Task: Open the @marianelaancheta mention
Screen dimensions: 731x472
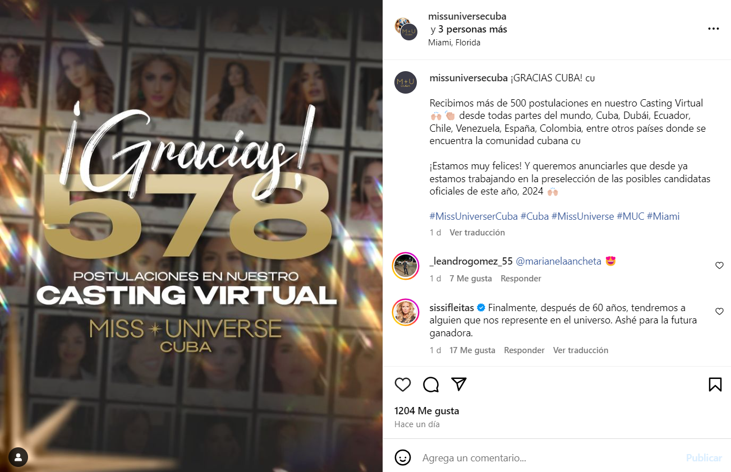Action: tap(558, 261)
